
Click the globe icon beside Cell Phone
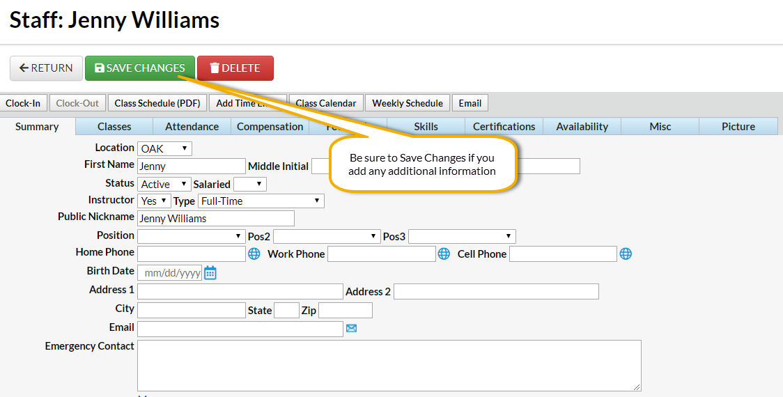626,254
